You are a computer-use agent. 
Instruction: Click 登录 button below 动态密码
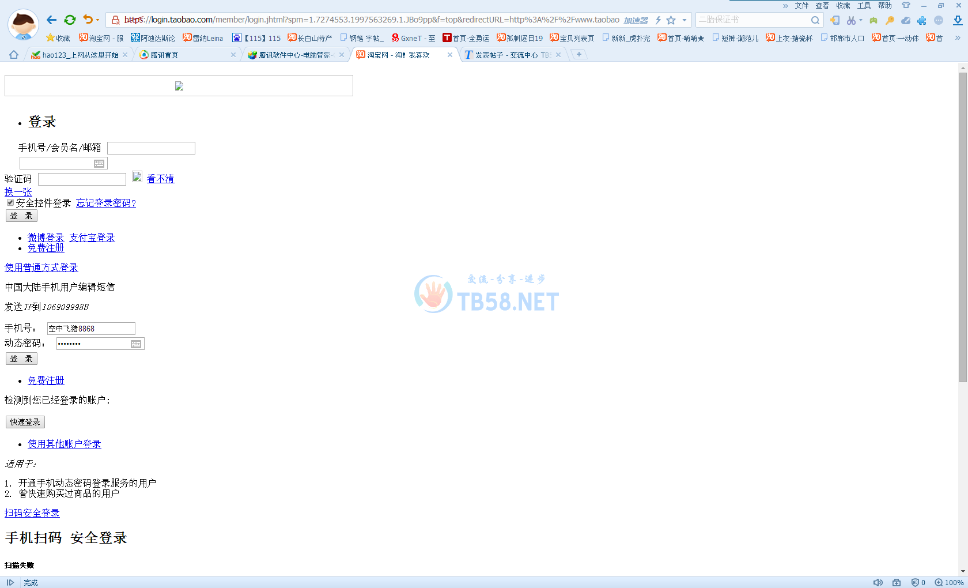21,359
